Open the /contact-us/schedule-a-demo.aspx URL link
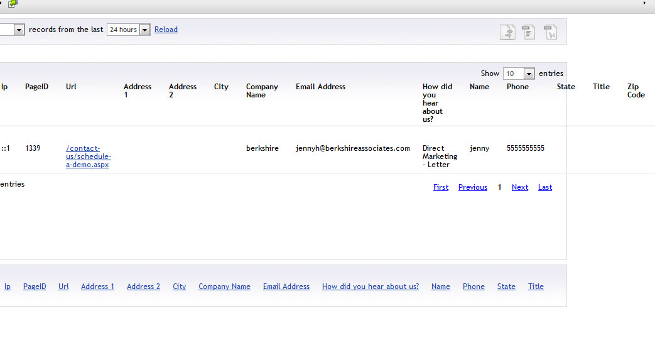This screenshot has width=655, height=355. 89,156
